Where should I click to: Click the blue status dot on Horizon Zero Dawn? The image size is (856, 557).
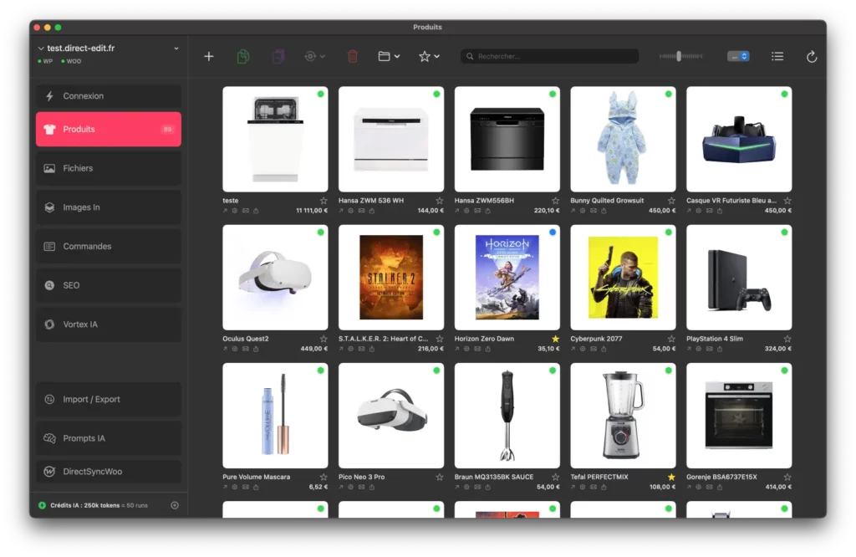(553, 233)
